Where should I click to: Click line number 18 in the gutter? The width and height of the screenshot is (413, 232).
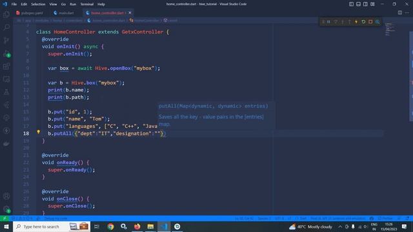click(26, 133)
